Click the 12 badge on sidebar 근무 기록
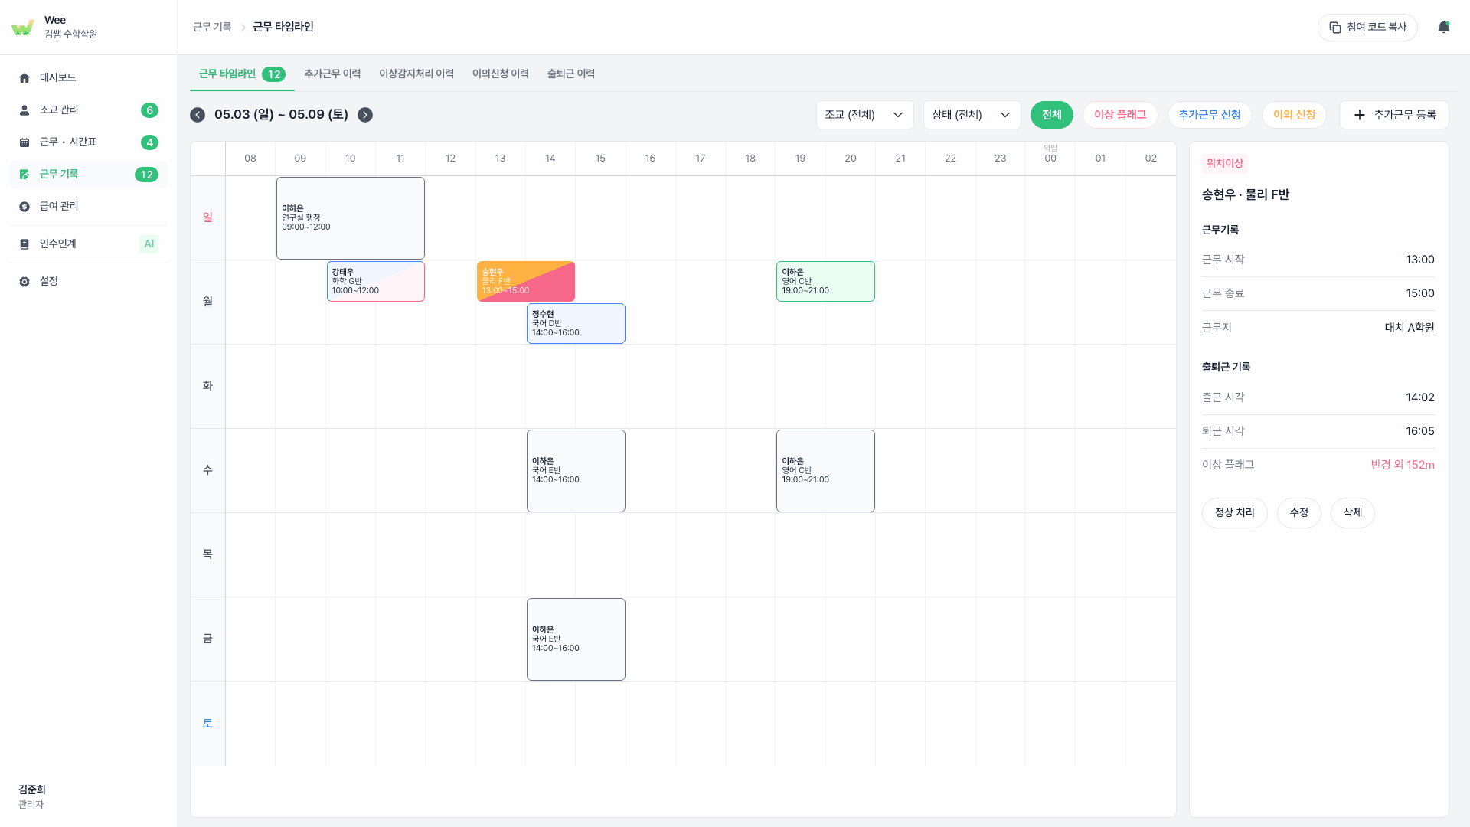1470x827 pixels. point(147,175)
